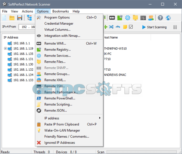The width and height of the screenshot is (182, 154).
Task: Open Friendly Names / Comments... entry
Action: 69,137
